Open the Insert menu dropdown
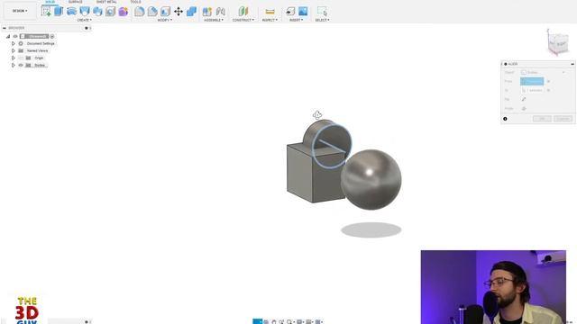The width and height of the screenshot is (577, 324). point(297,20)
